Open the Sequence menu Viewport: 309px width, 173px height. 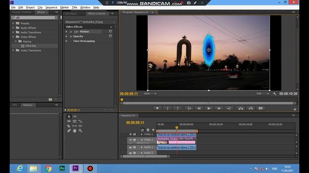(51, 8)
